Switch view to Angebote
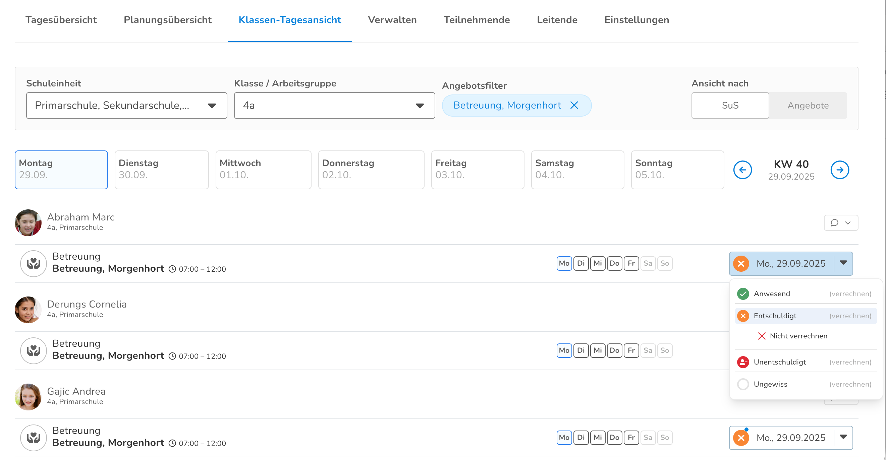886x460 pixels. click(x=808, y=106)
